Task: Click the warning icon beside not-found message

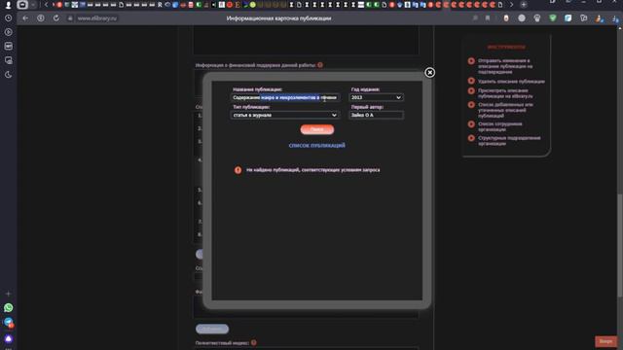Action: coord(238,170)
